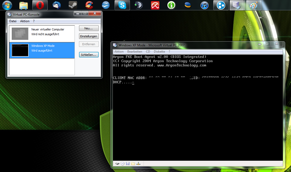The width and height of the screenshot is (291, 172).
Task: Click the blue-orange stacked taskbar icon
Action: (x=188, y=5)
